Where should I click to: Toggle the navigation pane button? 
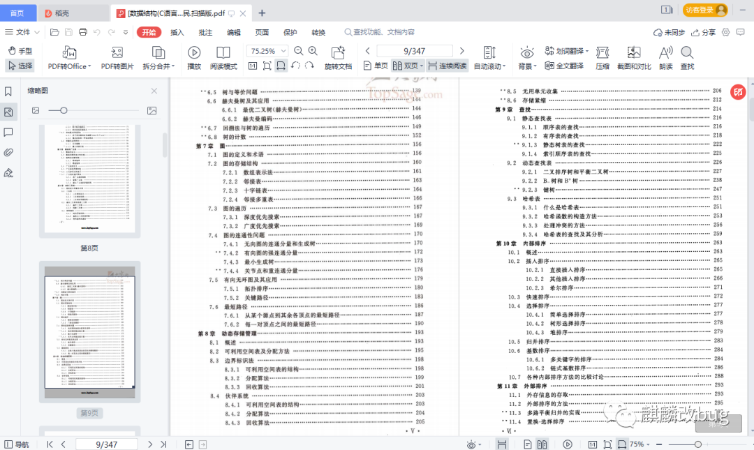click(16, 444)
